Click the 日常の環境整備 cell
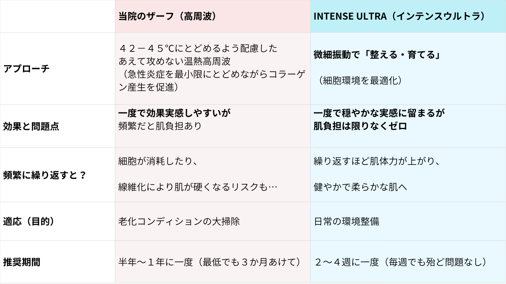Image resolution: width=506 pixels, height=284 pixels. coord(346,222)
